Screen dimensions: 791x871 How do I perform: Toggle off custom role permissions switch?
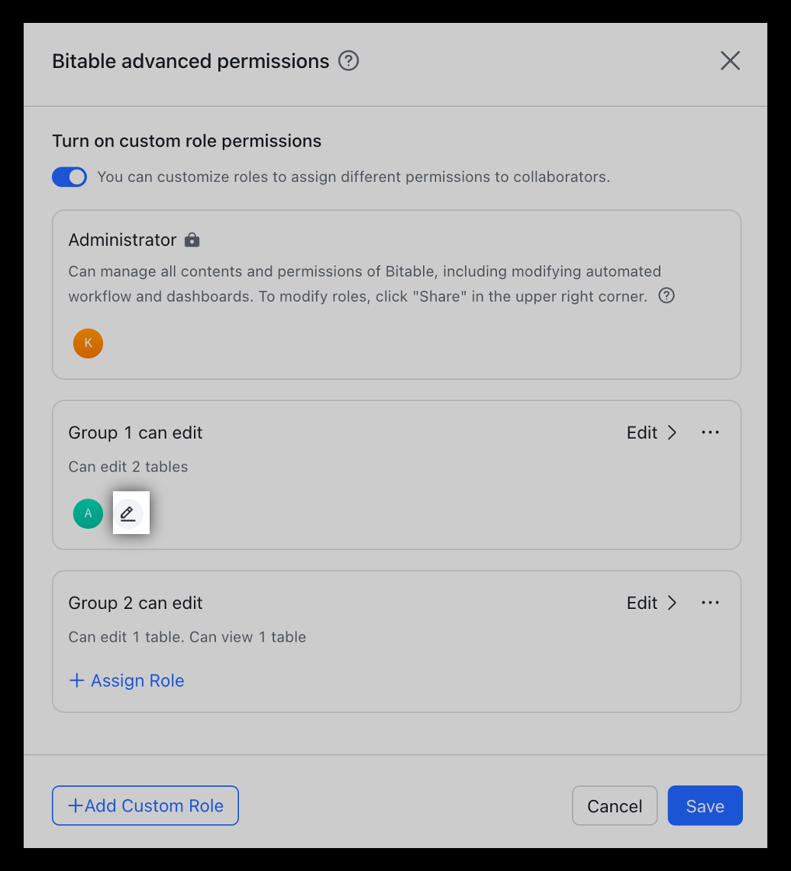click(x=69, y=177)
